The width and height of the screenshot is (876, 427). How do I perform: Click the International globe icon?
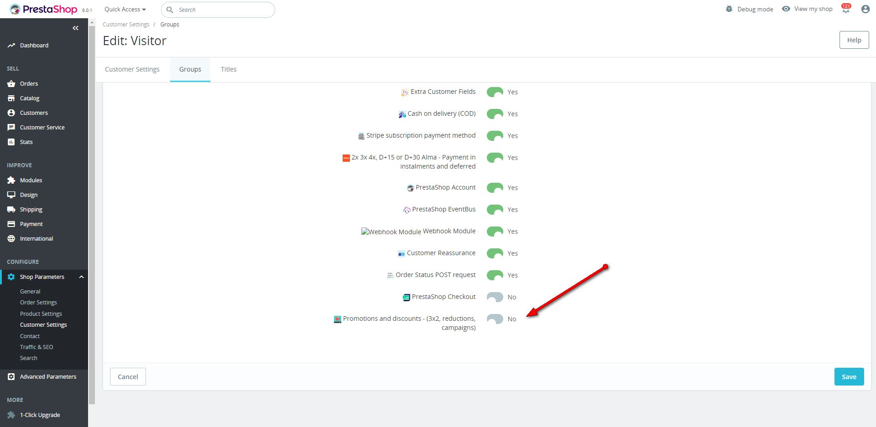click(11, 239)
